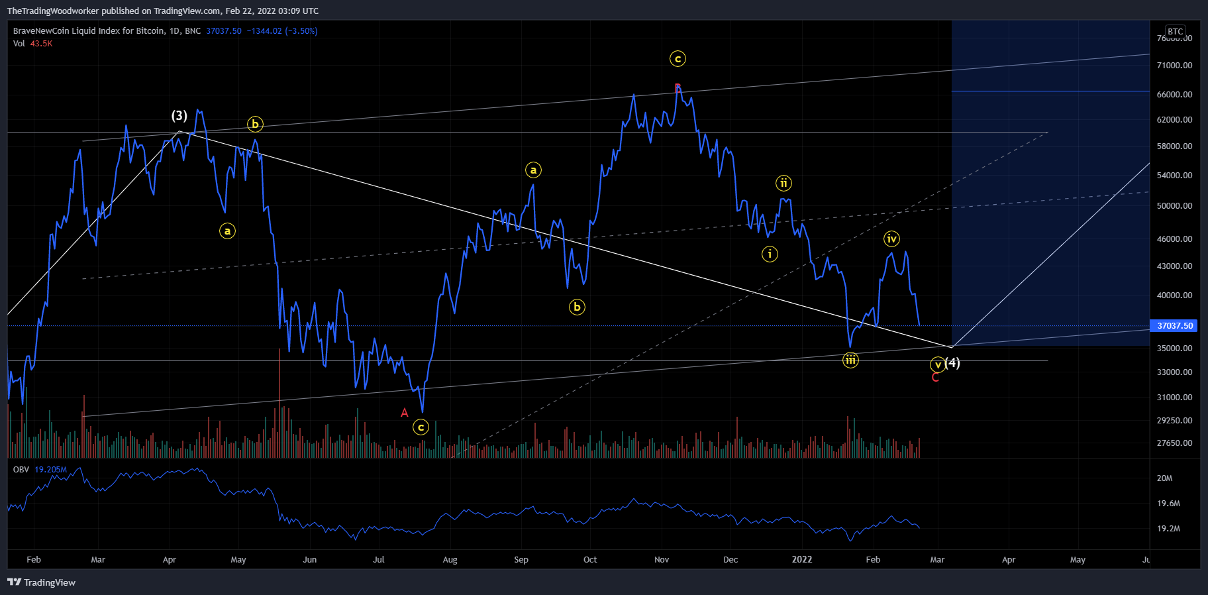Viewport: 1208px width, 595px height.
Task: Click the 19.2M label on OBV scale
Action: coord(1168,529)
